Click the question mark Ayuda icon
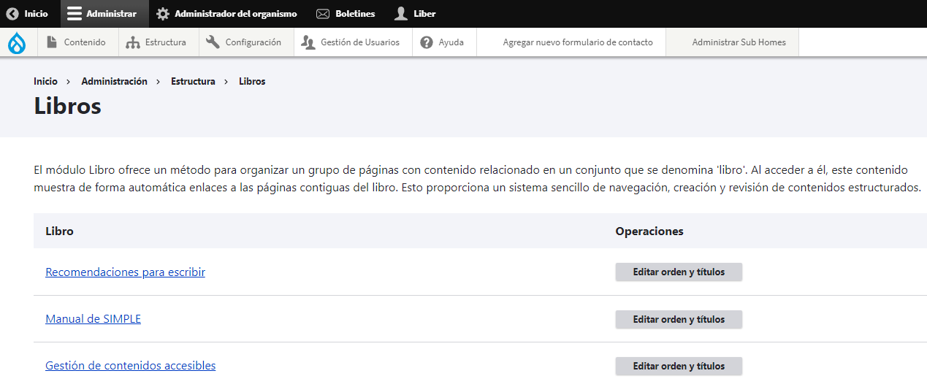Screen dimensions: 927x387 point(427,42)
